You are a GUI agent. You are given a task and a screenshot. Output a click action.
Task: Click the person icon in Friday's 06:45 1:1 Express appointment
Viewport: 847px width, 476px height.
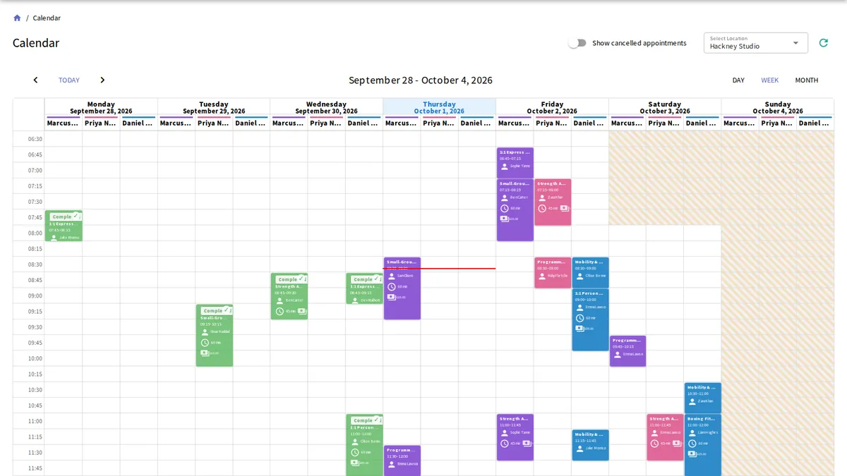(x=504, y=166)
